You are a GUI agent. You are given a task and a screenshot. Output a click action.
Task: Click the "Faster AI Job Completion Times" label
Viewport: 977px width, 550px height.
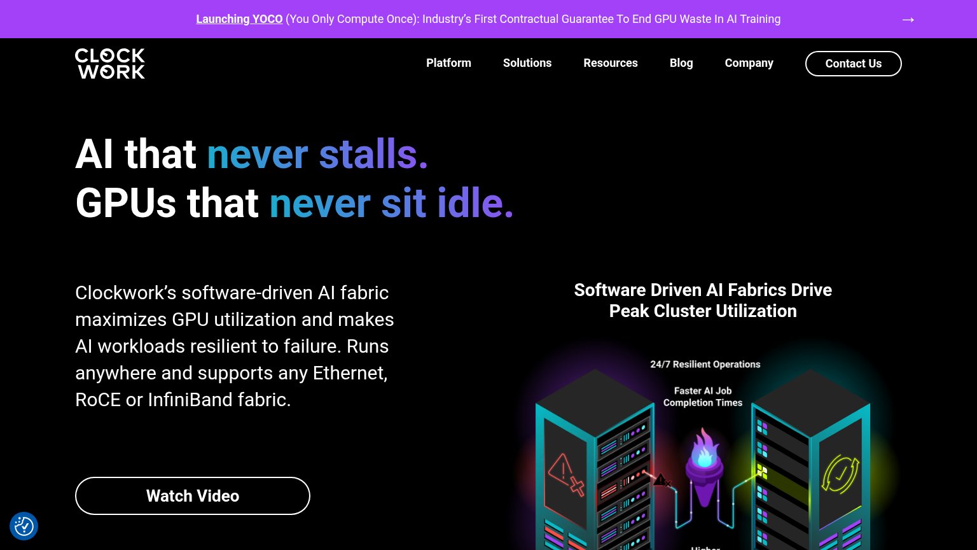click(703, 397)
